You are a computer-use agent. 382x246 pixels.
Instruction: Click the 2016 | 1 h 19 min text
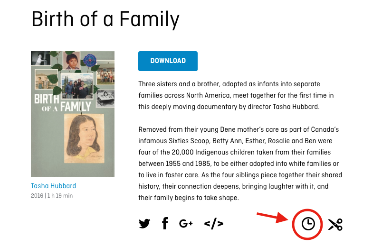(52, 196)
